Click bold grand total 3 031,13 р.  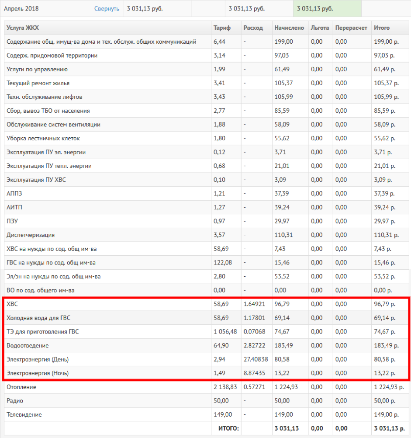[390, 428]
